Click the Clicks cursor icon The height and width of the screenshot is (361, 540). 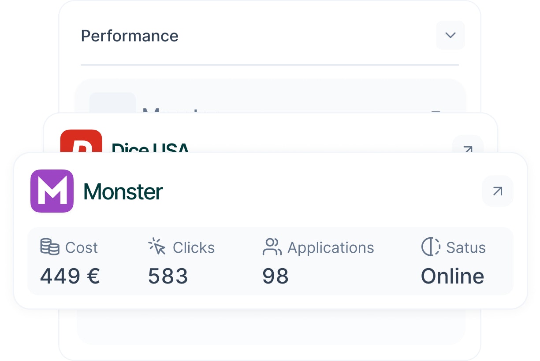click(x=157, y=246)
